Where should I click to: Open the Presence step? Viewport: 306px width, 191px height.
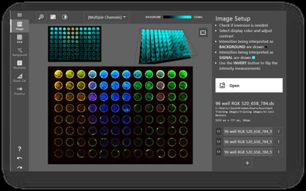20,91
